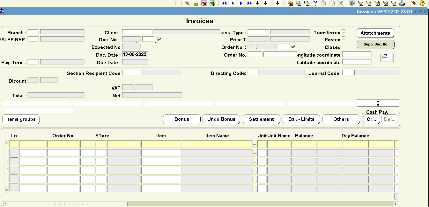Click the Client code input field
This screenshot has height=207, width=429.
(x=137, y=32)
